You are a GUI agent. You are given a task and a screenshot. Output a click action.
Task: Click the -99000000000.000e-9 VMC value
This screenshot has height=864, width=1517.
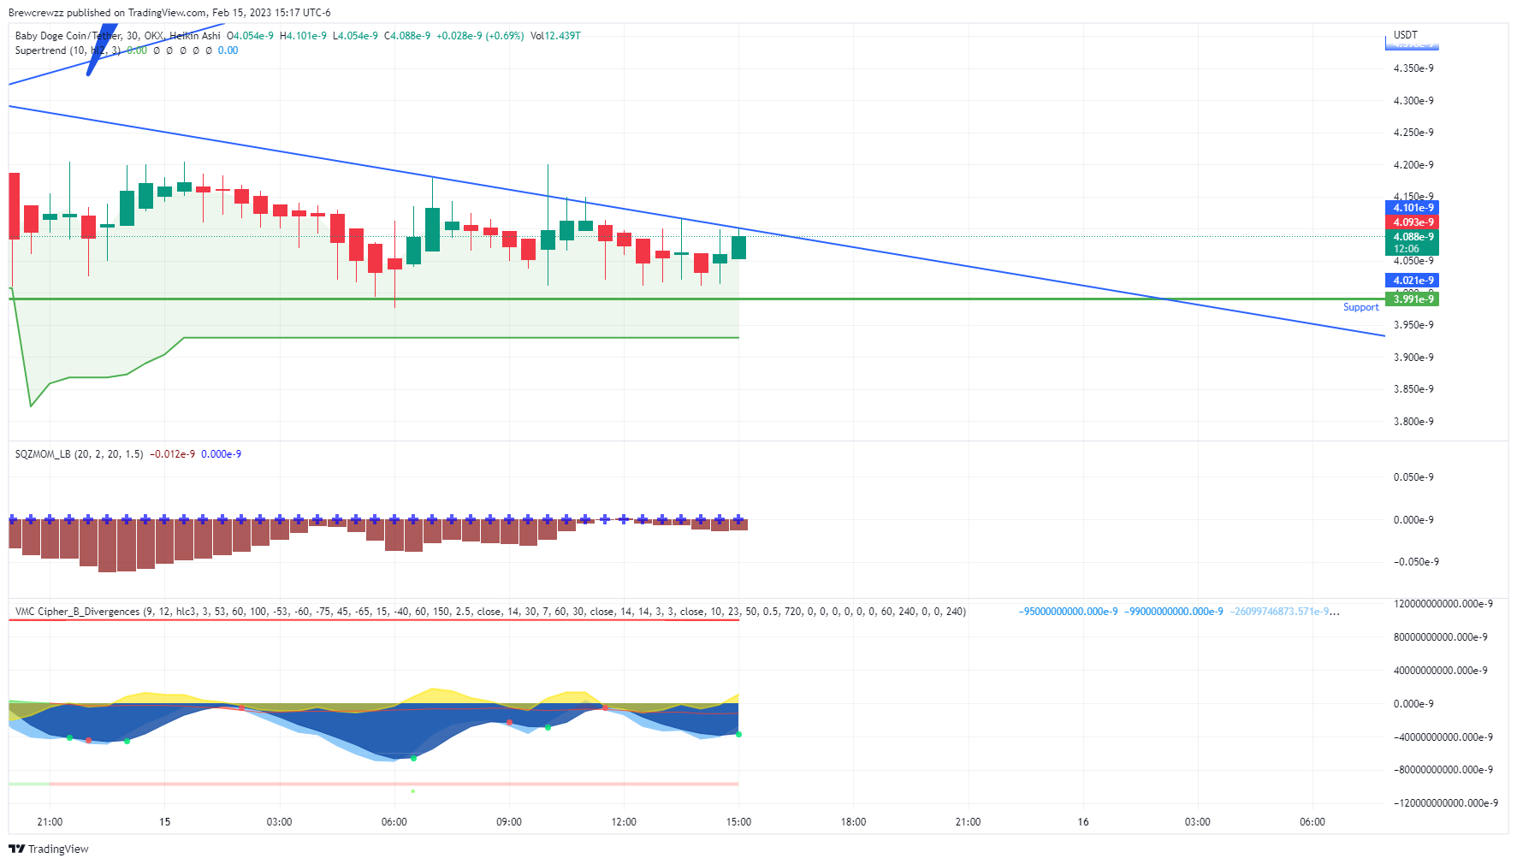coord(1174,612)
